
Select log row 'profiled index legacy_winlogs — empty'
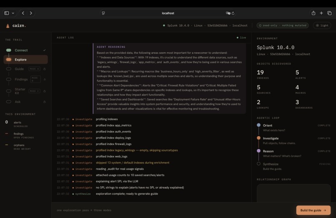(151, 150)
